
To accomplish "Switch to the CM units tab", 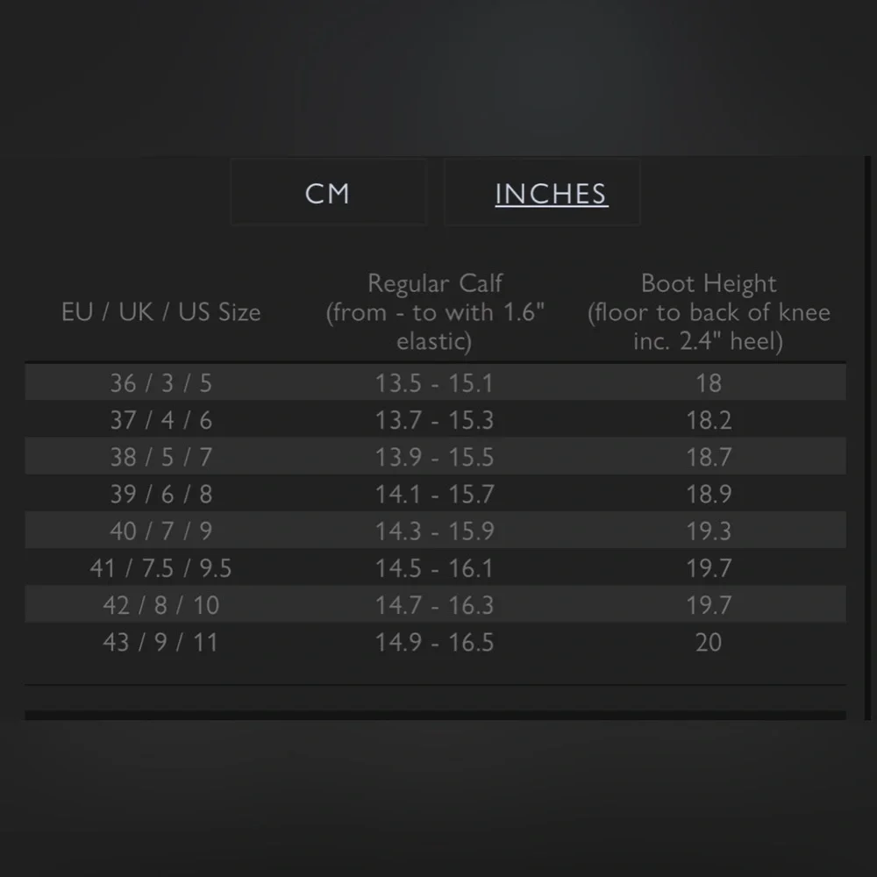I will click(x=328, y=193).
